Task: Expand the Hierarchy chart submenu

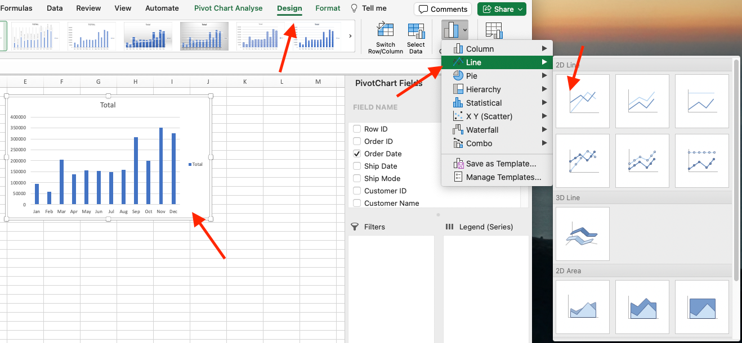Action: coord(497,89)
